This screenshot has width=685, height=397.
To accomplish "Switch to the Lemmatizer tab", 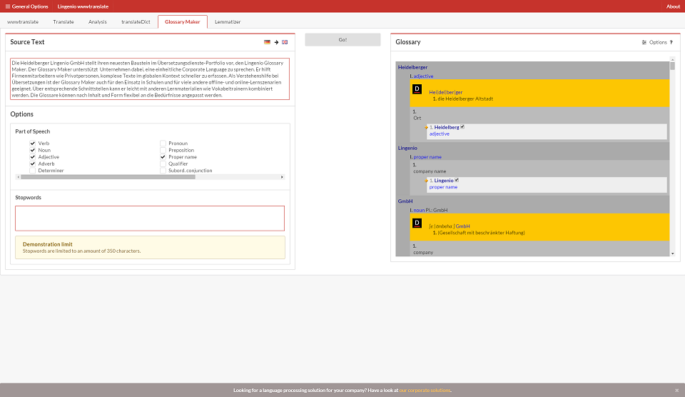I will (x=228, y=22).
